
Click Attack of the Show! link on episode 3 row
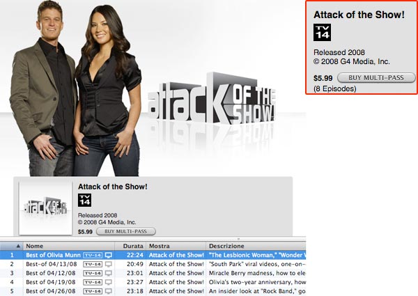(x=176, y=273)
